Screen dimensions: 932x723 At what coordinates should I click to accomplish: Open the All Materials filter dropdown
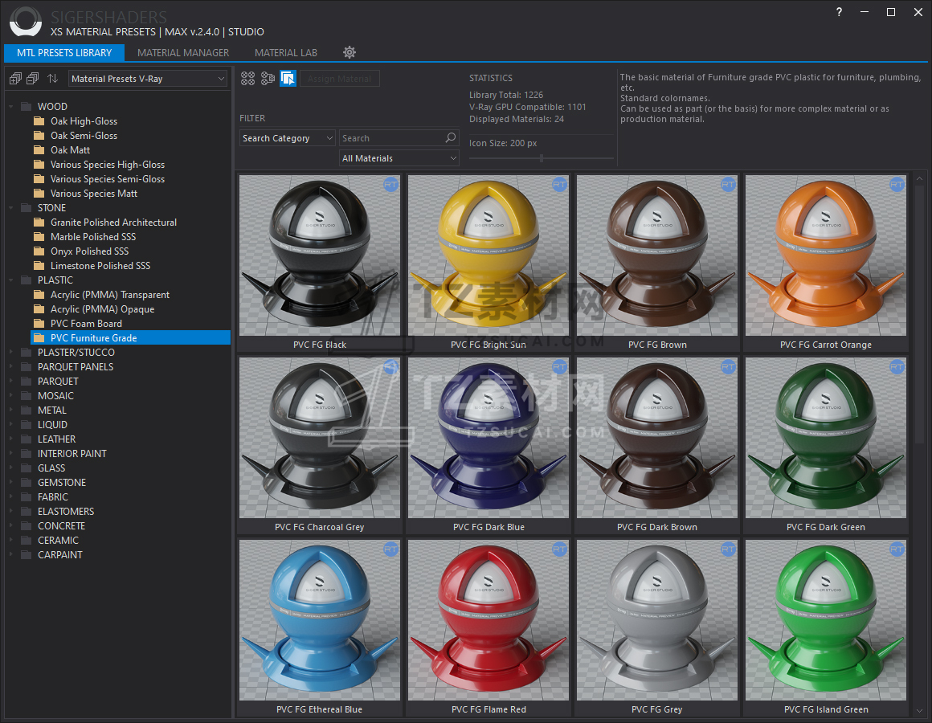pos(399,158)
